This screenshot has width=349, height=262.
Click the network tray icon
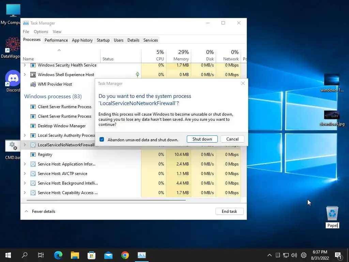click(x=286, y=255)
